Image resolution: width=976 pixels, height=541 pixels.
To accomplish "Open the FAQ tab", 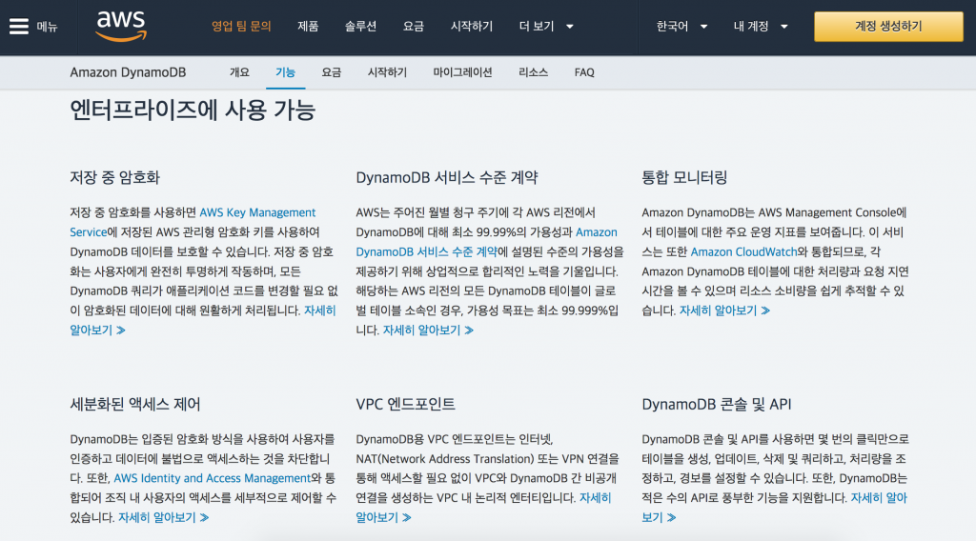I will point(584,72).
